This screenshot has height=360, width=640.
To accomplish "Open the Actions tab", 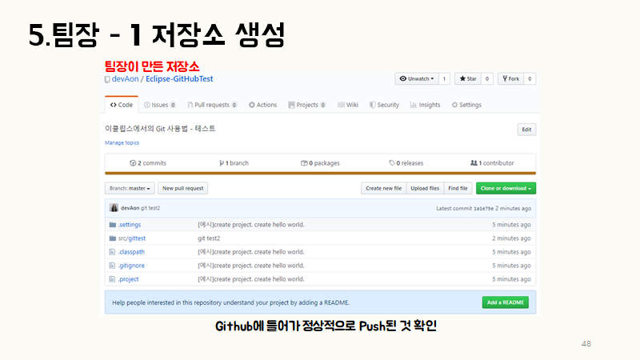I will (x=263, y=105).
